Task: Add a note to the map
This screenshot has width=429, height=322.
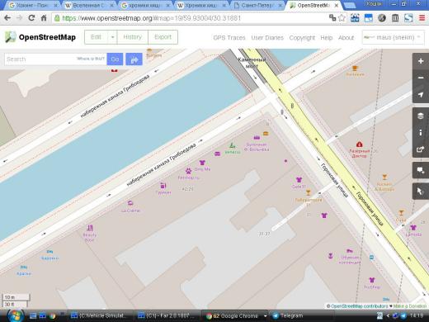Action: [x=421, y=170]
